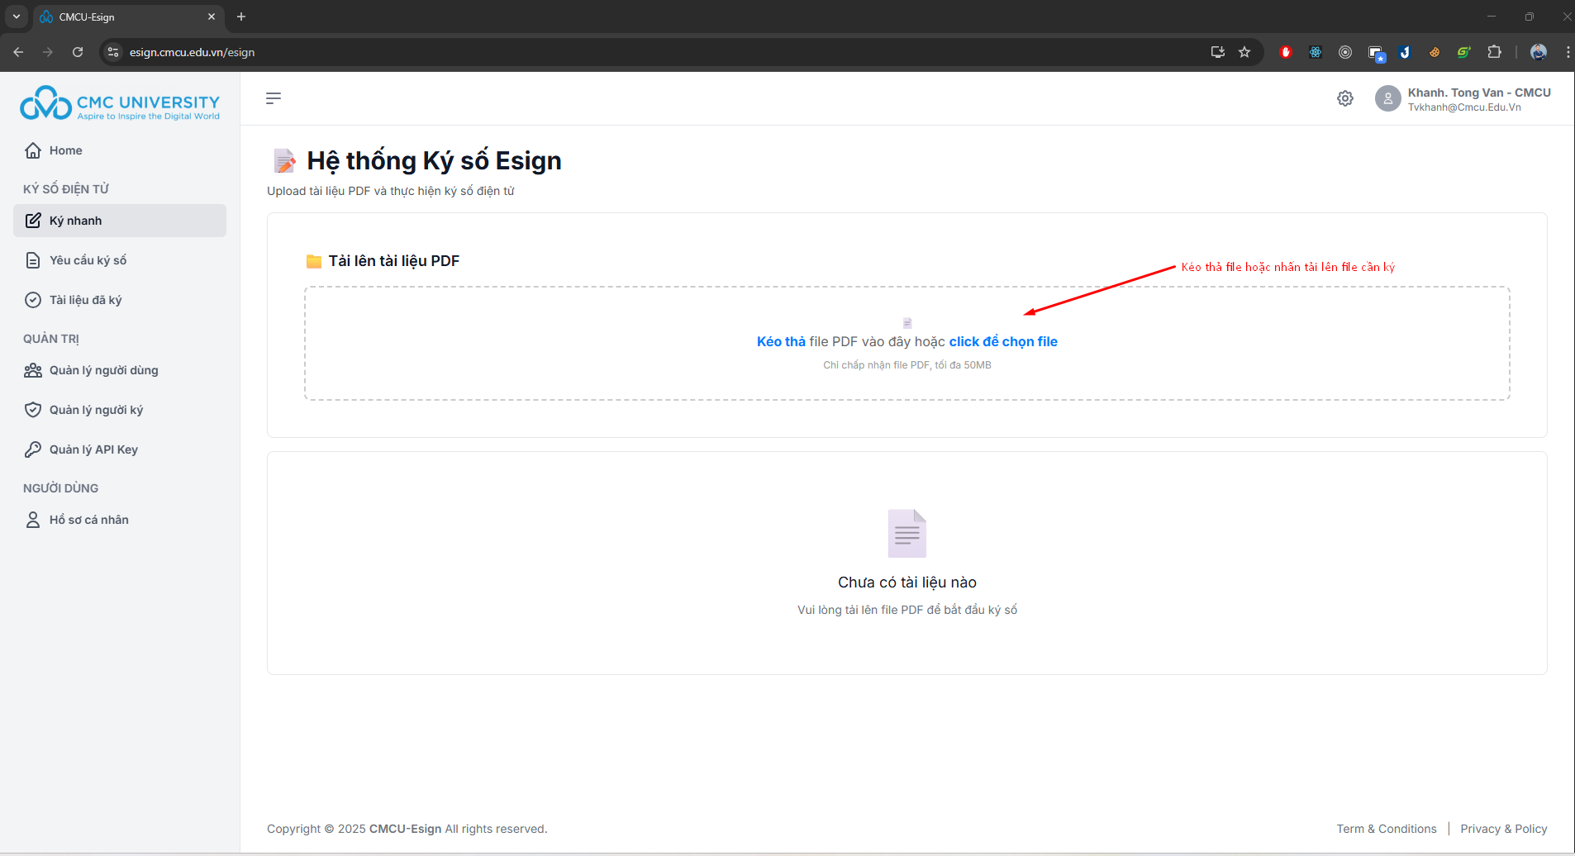This screenshot has width=1575, height=856.
Task: Click the user avatar icon
Action: point(1387,98)
